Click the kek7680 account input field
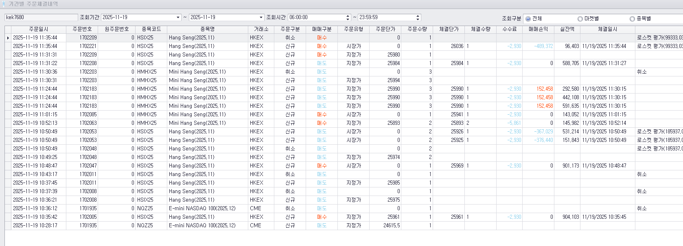683x246 pixels. [41, 17]
